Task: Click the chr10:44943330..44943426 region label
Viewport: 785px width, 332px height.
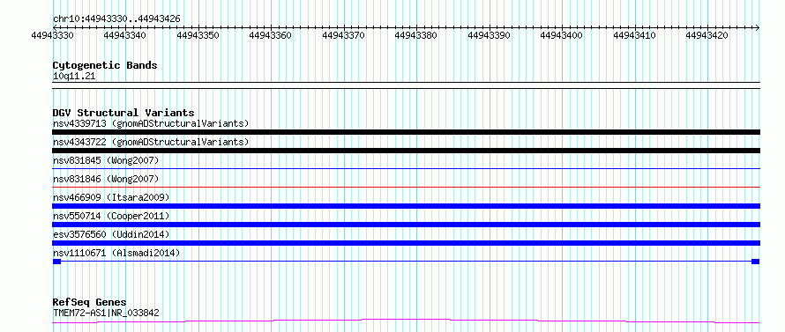Action: pyautogui.click(x=116, y=19)
